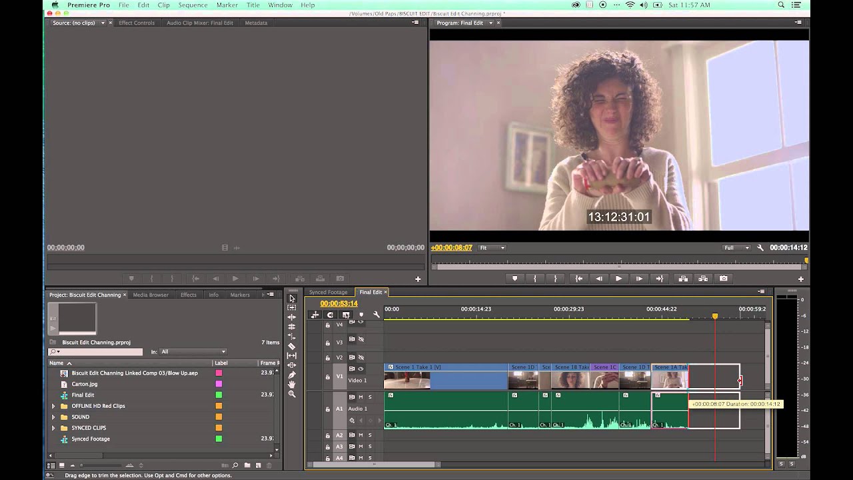This screenshot has height=480, width=853.
Task: Add marker in Program monitor
Action: point(514,279)
